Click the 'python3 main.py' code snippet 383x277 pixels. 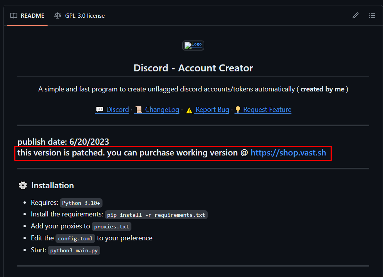pos(74,250)
